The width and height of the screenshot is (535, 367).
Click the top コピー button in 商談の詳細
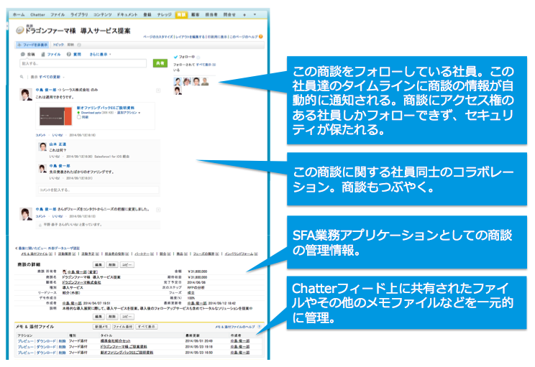[127, 265]
